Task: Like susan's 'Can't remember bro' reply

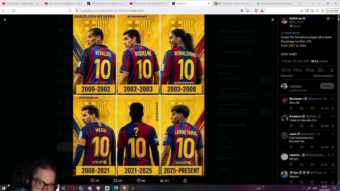Action: click(312, 147)
